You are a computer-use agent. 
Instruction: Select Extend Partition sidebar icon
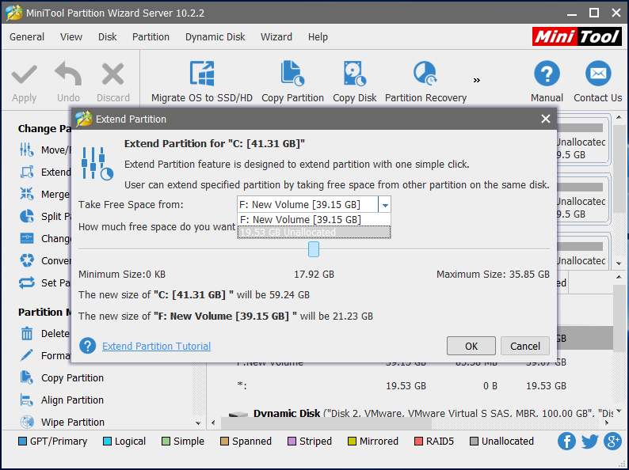pos(27,172)
